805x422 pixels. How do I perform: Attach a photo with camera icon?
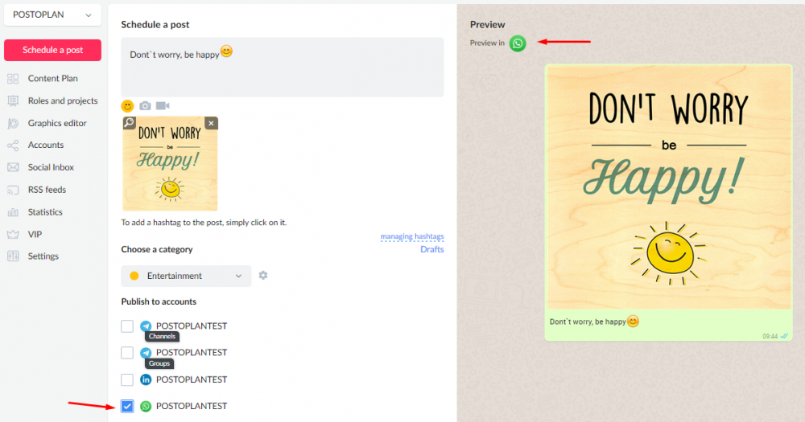(145, 105)
